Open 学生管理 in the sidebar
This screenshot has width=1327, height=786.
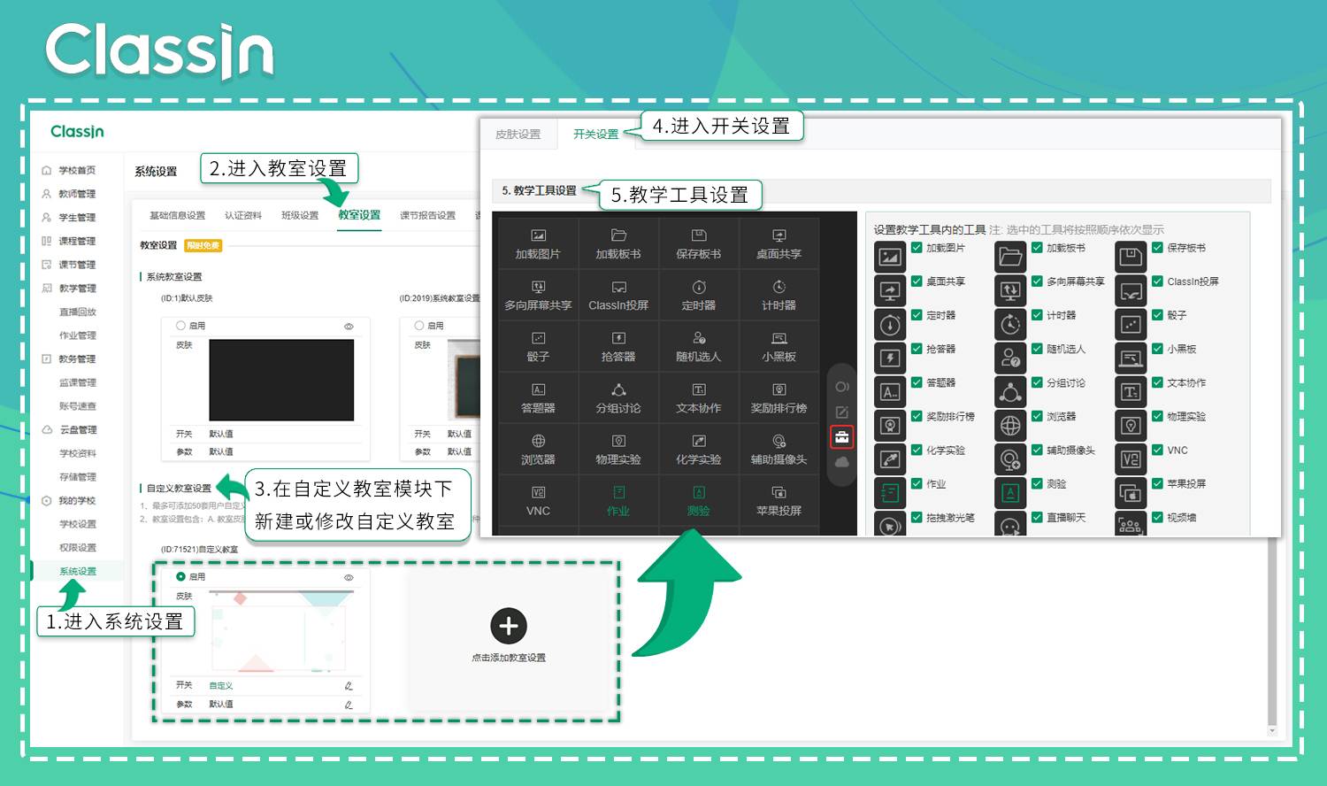[77, 217]
